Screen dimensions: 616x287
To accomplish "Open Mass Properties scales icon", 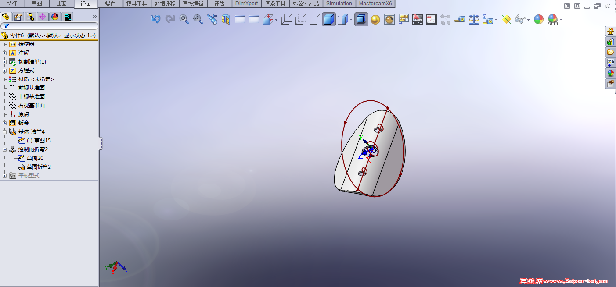I will 474,19.
